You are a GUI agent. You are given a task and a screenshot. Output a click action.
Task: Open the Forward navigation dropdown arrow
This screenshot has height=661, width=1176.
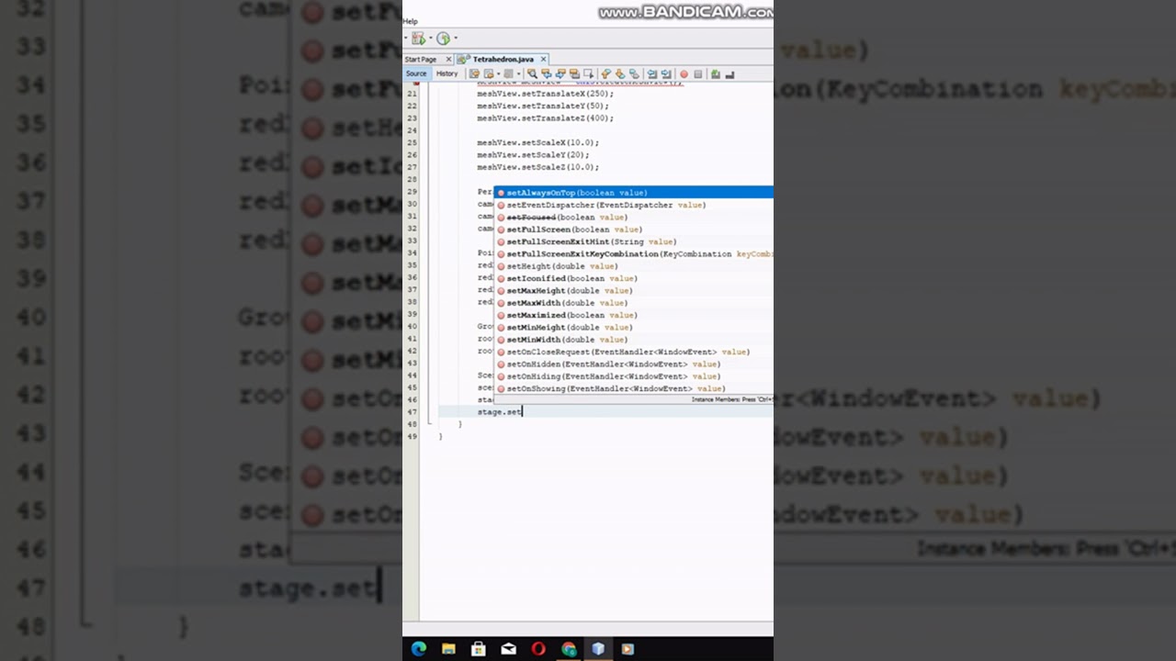tap(518, 73)
